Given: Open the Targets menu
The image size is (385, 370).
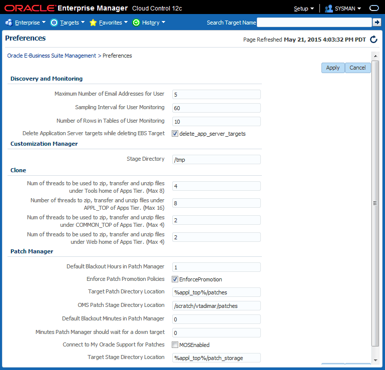Looking at the screenshot, I should tap(72, 23).
